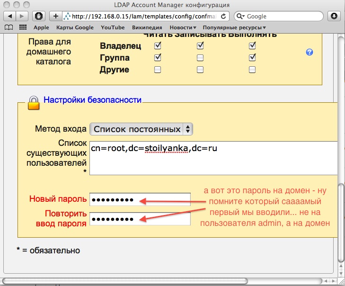
Task: Click the blue help icon for home directory rights
Action: [x=310, y=52]
